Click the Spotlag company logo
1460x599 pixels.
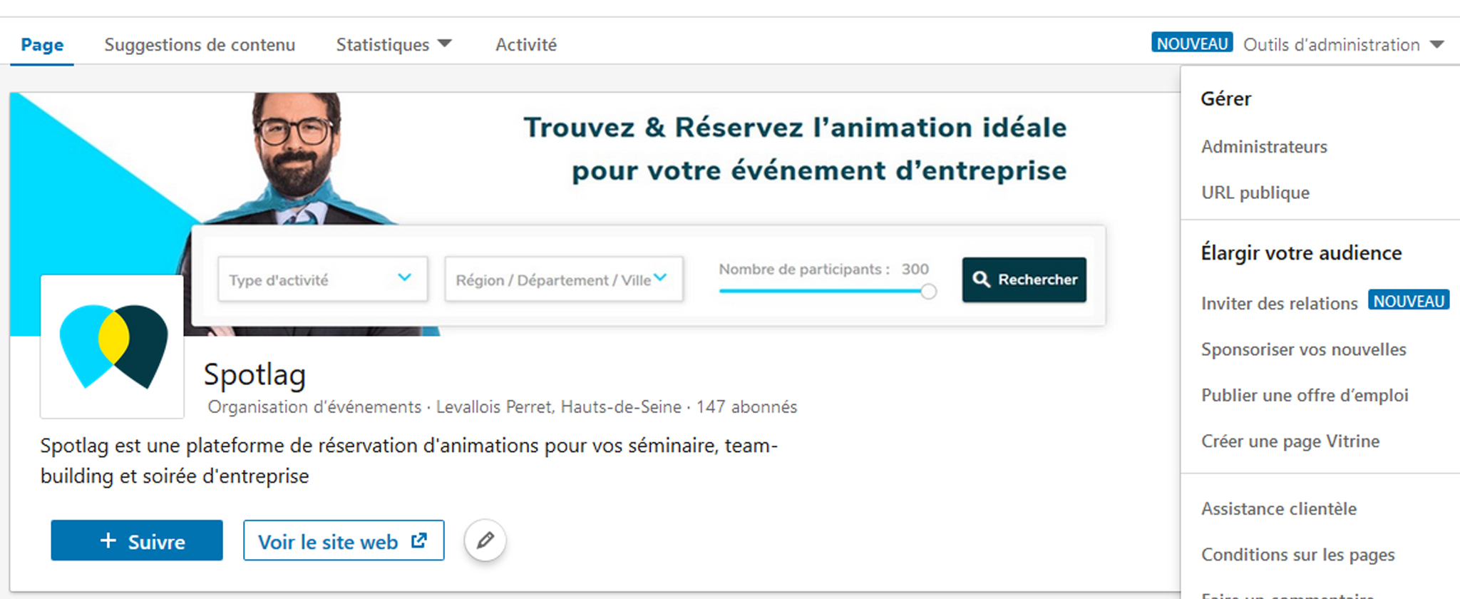coord(113,347)
